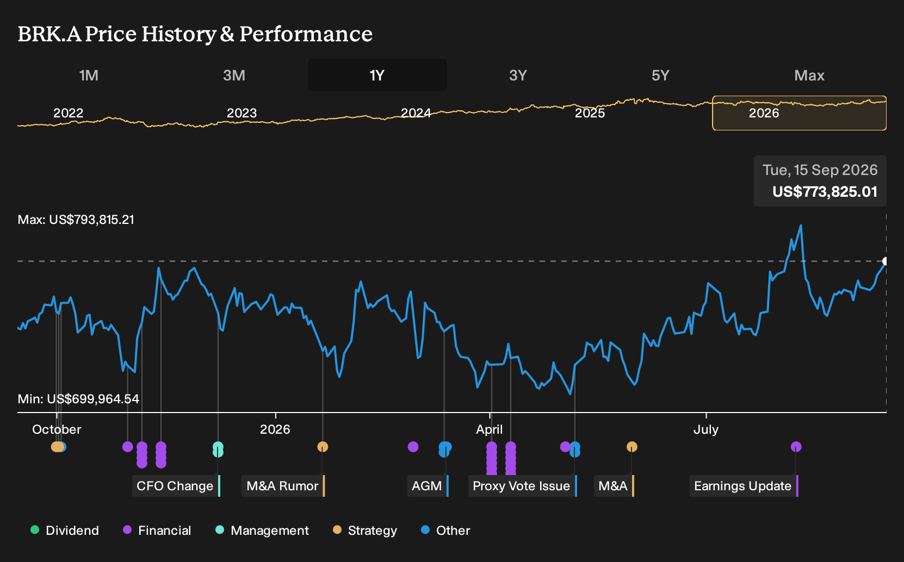
Task: Click the orange Strategy marker below October
Action: tap(56, 447)
